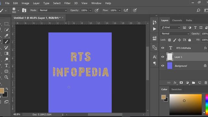Switch to the Swatches tab

(x=176, y=89)
